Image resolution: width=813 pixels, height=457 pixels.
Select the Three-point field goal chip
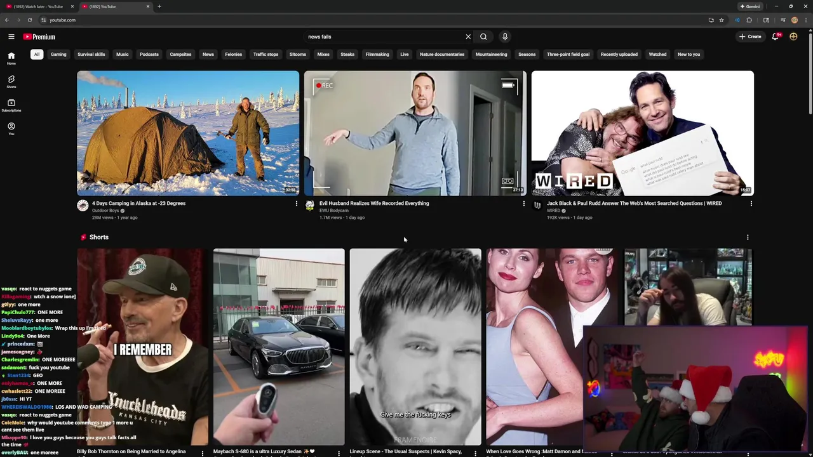pos(568,55)
